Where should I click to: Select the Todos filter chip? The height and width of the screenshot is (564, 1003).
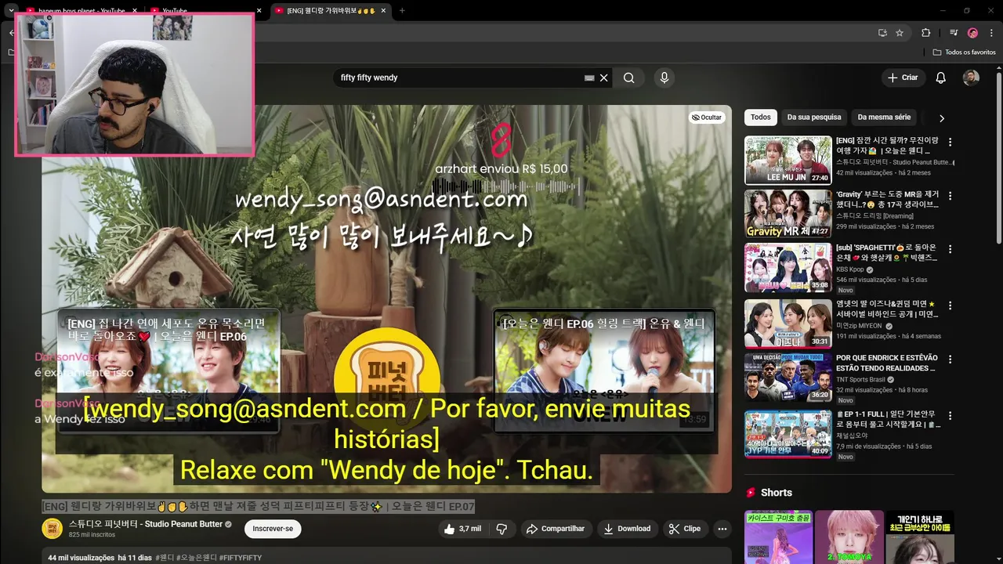point(760,117)
